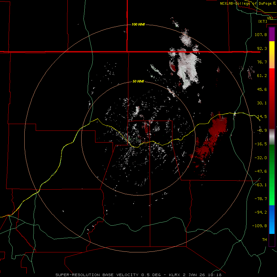Select the blue segment of color bar
Image resolution: width=277 pixels, height=277 pixels.
point(272,219)
